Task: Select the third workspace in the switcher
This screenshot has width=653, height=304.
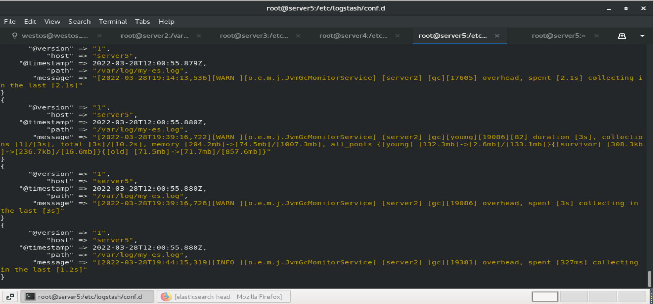Action: [603, 297]
